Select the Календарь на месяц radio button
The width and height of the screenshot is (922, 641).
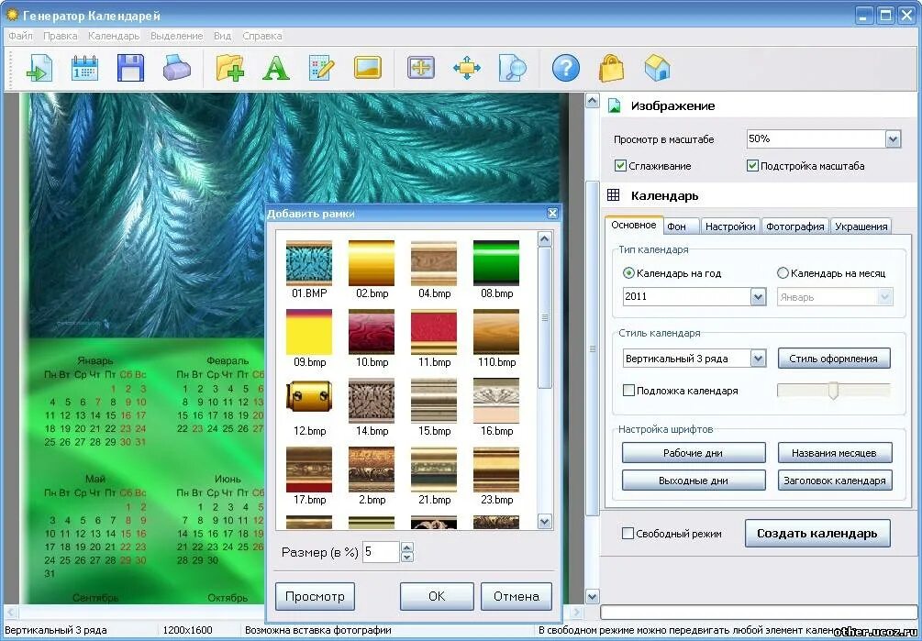783,273
